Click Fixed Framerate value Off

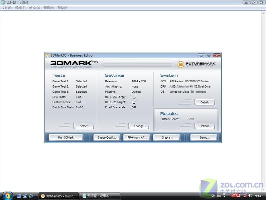134,107
